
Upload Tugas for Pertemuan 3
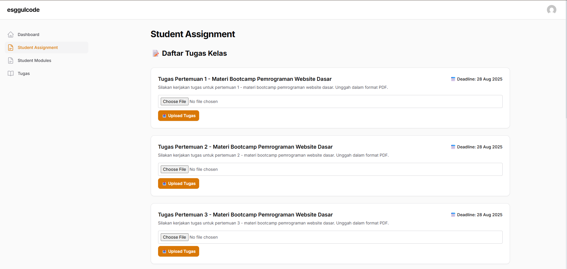[x=178, y=251]
